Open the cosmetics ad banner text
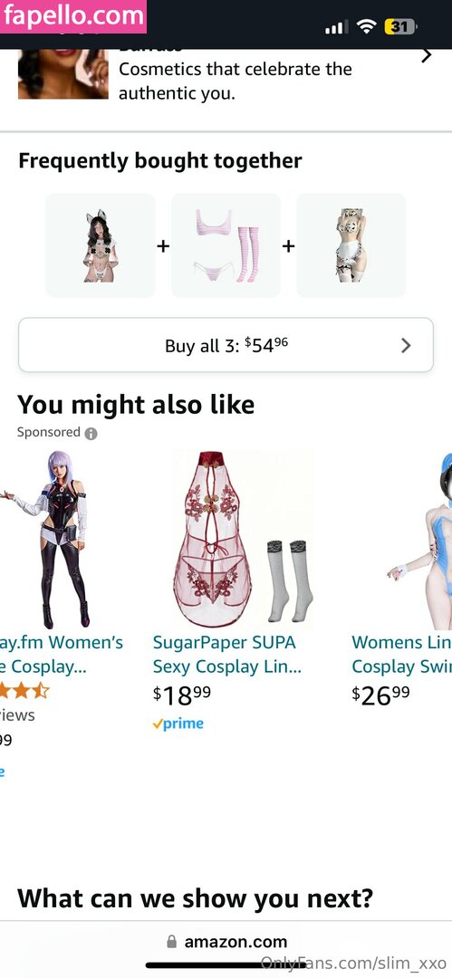This screenshot has width=452, height=978. [236, 81]
